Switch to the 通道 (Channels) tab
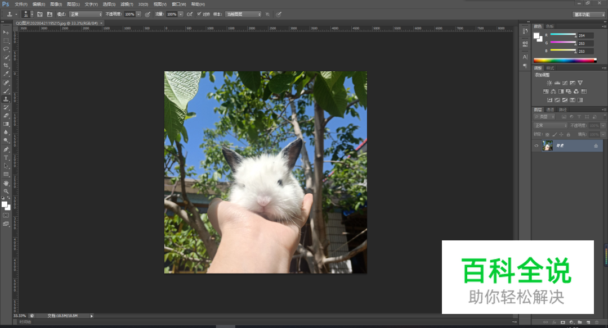This screenshot has height=328, width=608. (550, 110)
